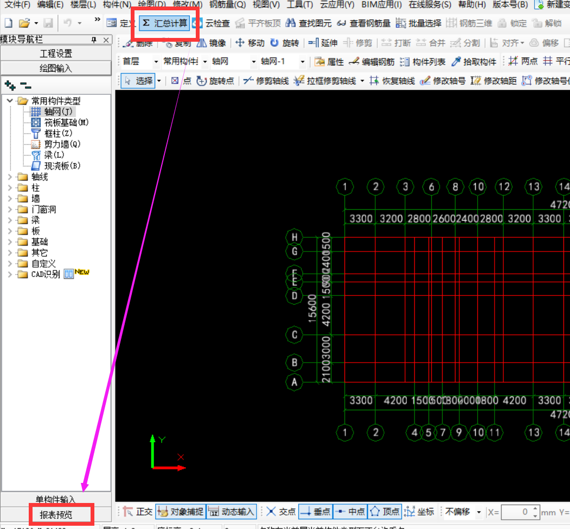Click 修改轴距 modify axis spacing
The width and height of the screenshot is (570, 529).
(x=494, y=80)
